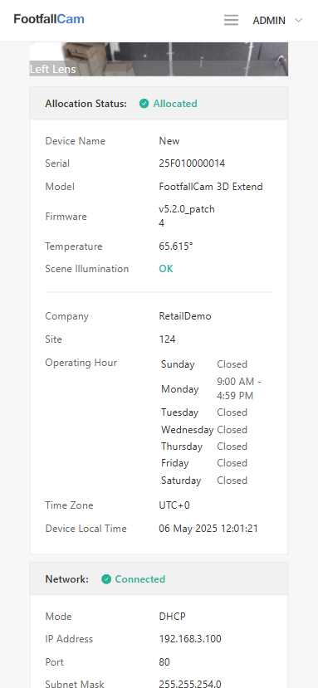The image size is (318, 688).
Task: Click the Allocated status text
Action: pyautogui.click(x=175, y=104)
